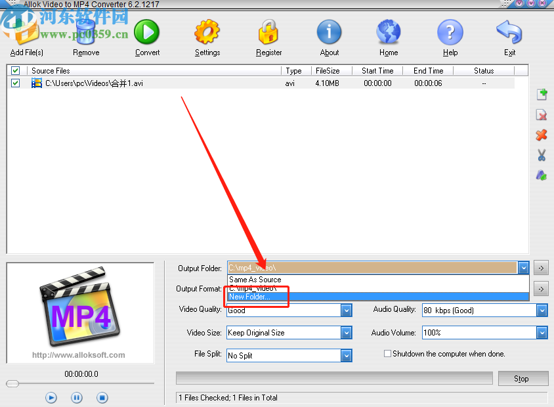Image resolution: width=554 pixels, height=407 pixels.
Task: Open the Video Size dropdown arrow
Action: pyautogui.click(x=347, y=333)
